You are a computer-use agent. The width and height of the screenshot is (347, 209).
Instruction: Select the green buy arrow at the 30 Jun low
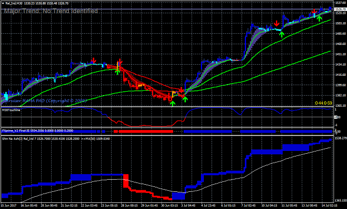click(x=173, y=103)
